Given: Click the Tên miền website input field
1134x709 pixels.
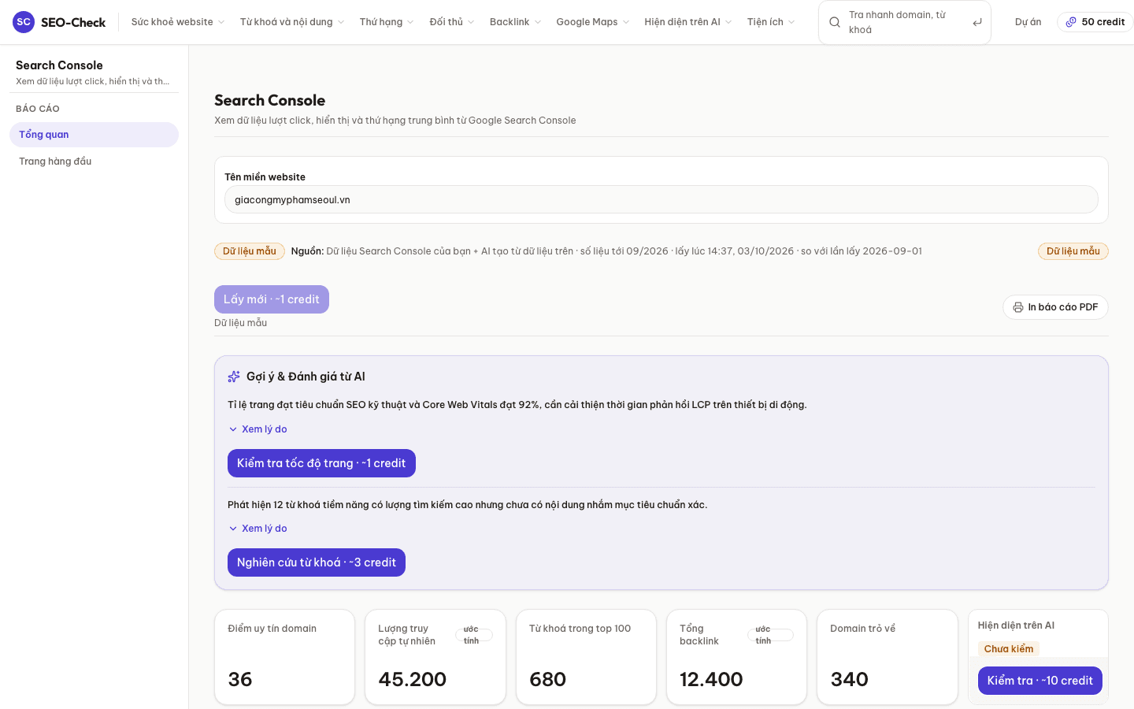Looking at the screenshot, I should point(661,199).
